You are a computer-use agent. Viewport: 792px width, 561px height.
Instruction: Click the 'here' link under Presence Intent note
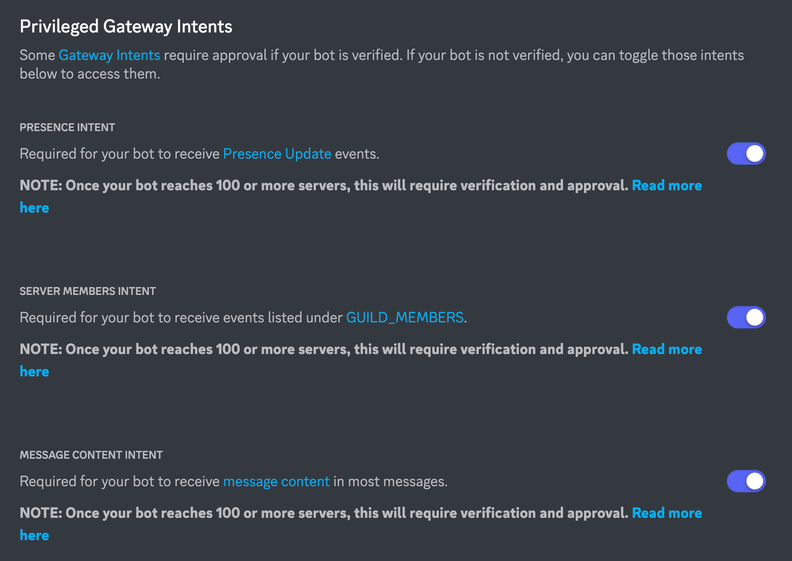(34, 208)
